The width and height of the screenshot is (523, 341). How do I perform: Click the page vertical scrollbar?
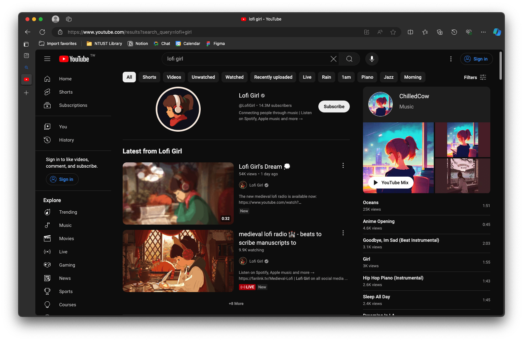501,65
